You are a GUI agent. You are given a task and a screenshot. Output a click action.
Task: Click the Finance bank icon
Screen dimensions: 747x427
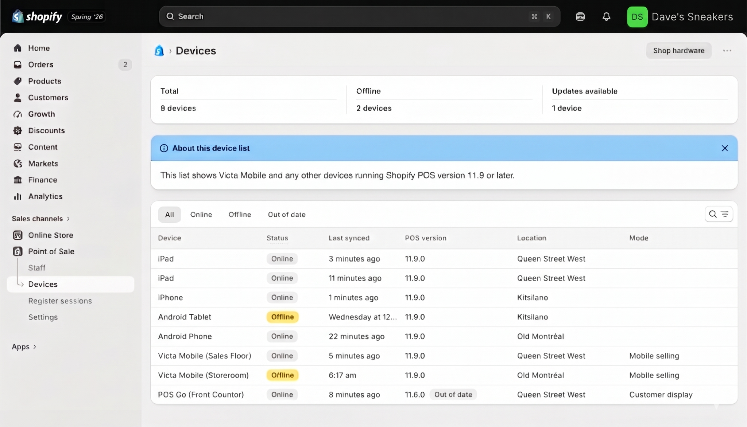coord(18,180)
